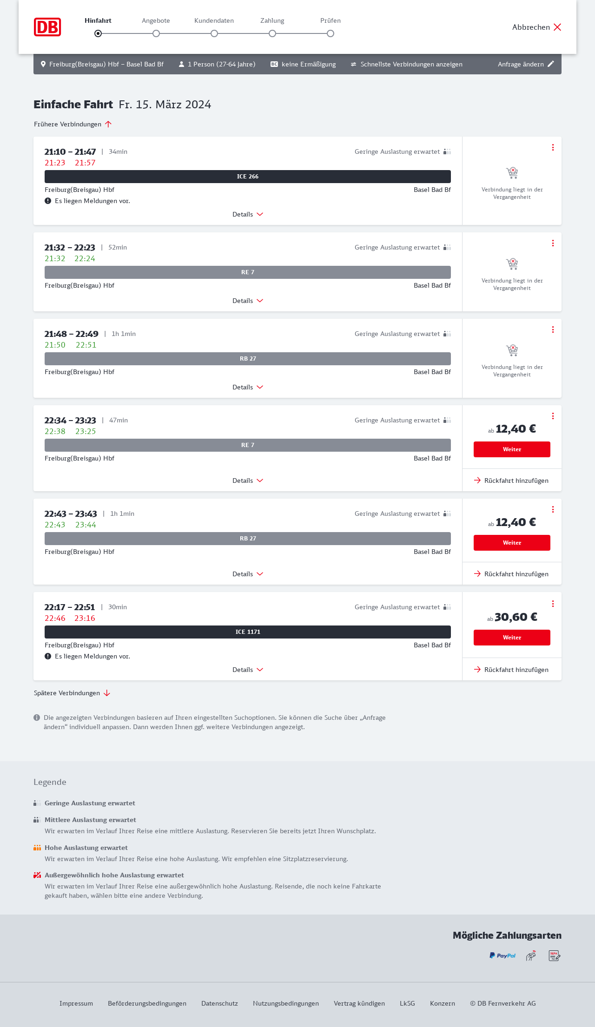
Task: Show earlier connections via Frühere Verbindungen
Action: coord(73,124)
